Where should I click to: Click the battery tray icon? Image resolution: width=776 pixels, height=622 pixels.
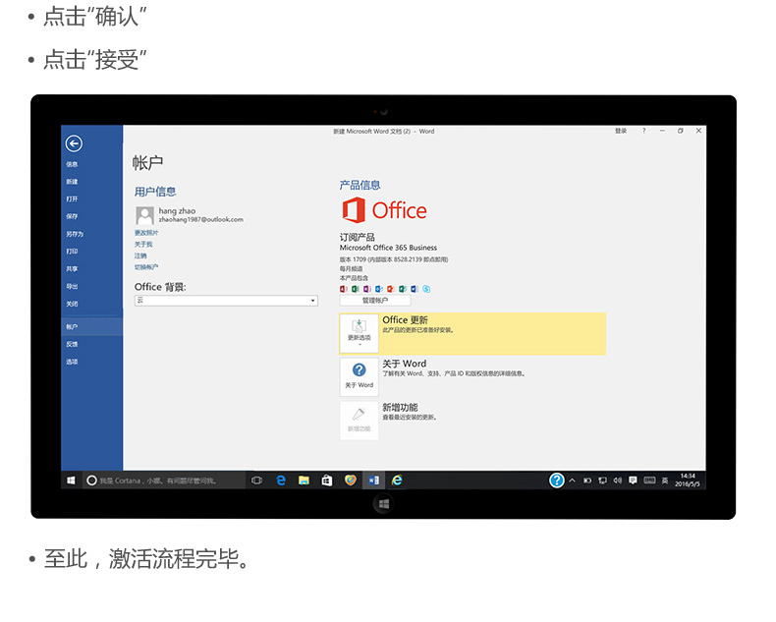click(587, 481)
